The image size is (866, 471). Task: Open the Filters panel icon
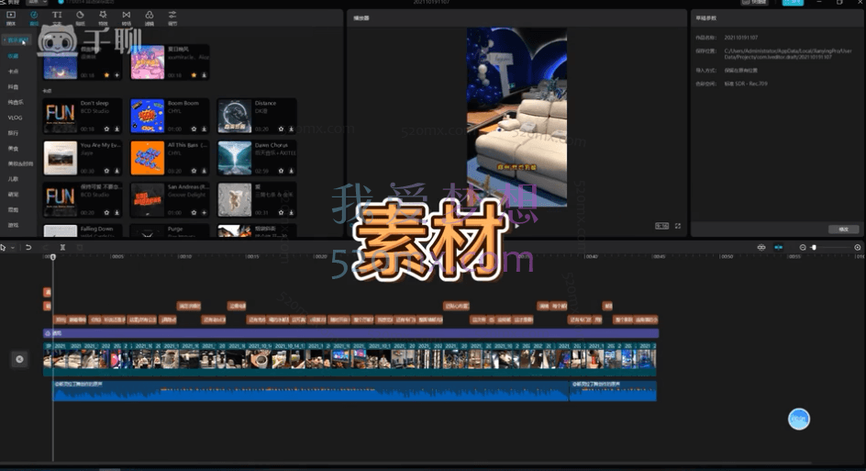coord(149,17)
